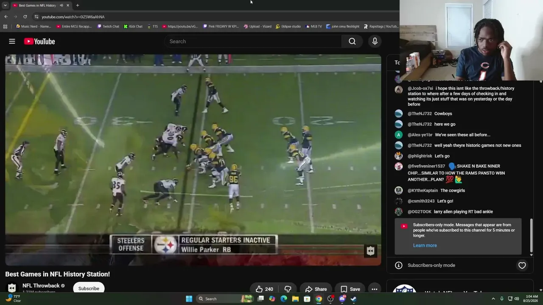The image size is (543, 305).
Task: Focus the YouTube search box
Action: [x=253, y=41]
